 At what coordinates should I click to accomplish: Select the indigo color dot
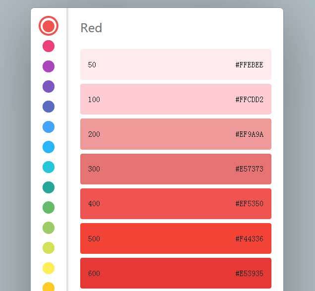coord(49,107)
